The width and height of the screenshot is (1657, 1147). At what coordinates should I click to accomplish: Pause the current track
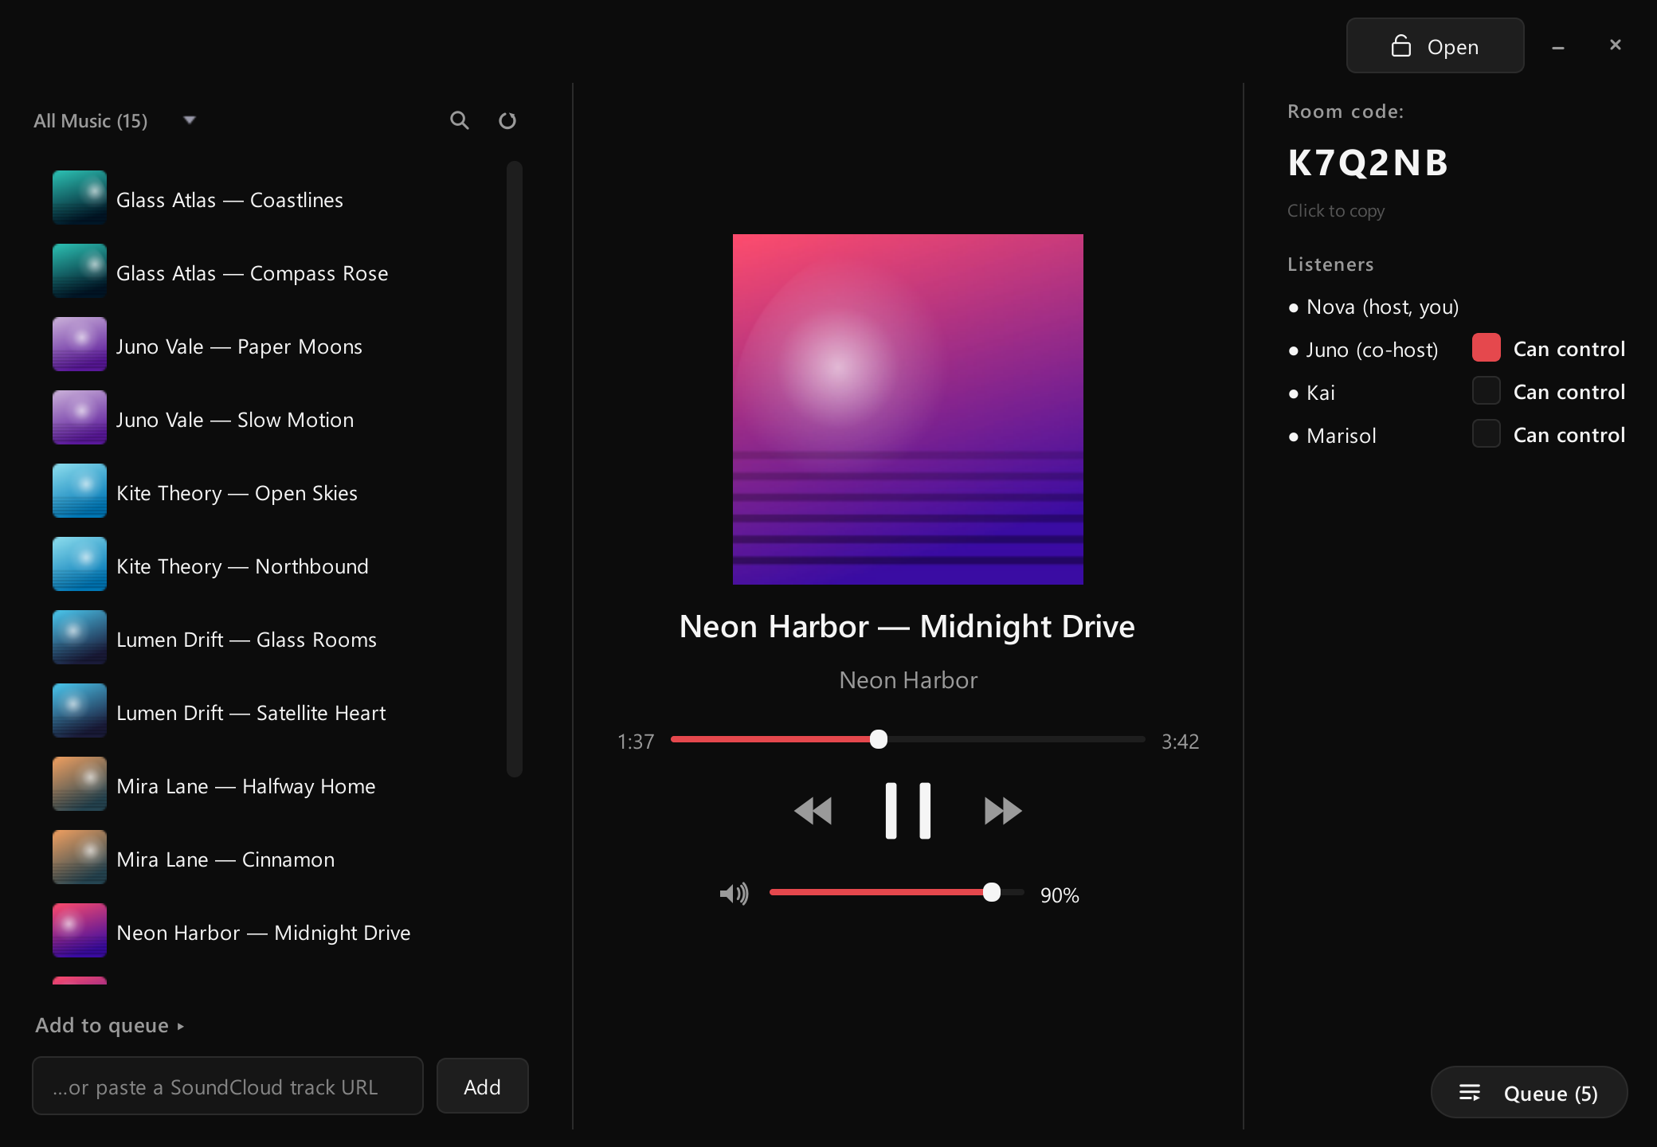pos(908,811)
